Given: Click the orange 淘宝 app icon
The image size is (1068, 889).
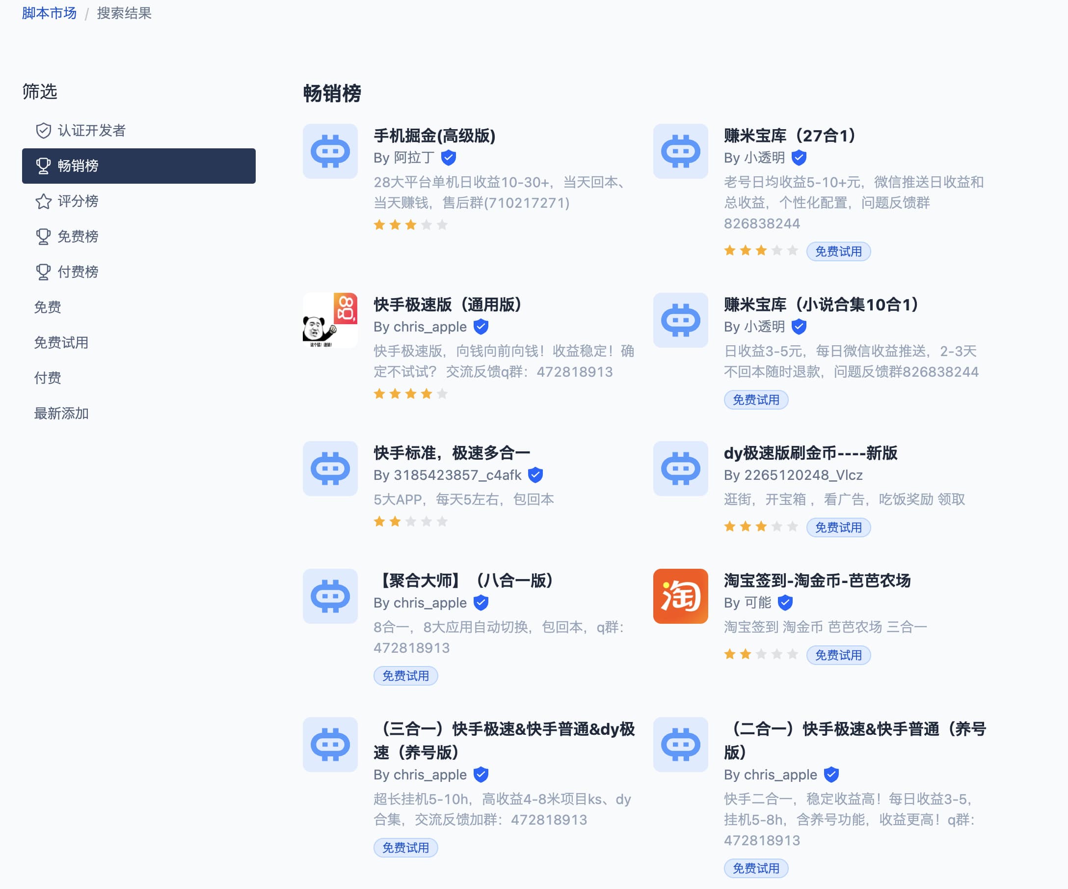Looking at the screenshot, I should (x=680, y=596).
